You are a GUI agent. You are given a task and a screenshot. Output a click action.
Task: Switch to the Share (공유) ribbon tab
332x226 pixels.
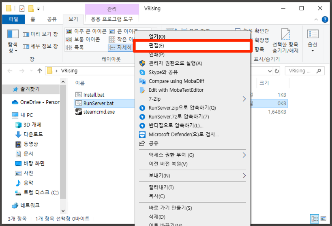click(x=52, y=19)
